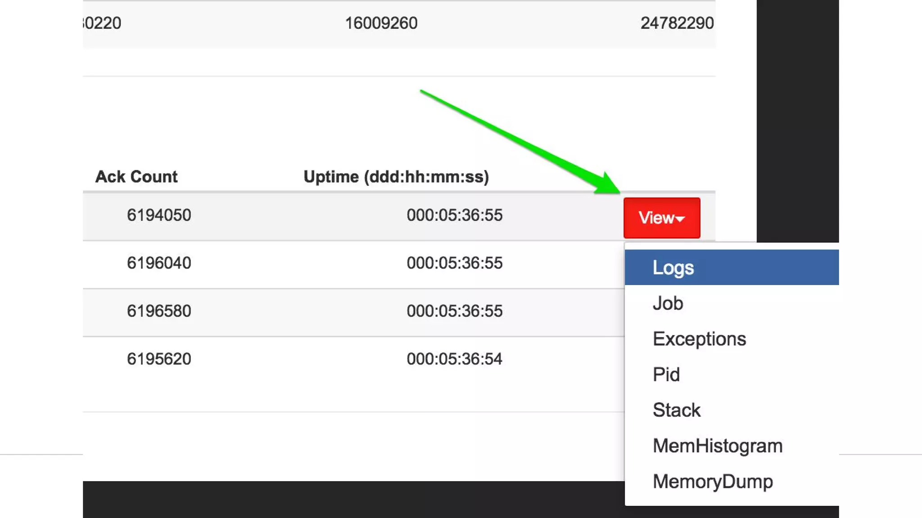Choose Job in the View menu
This screenshot has width=922, height=518.
pyautogui.click(x=668, y=303)
